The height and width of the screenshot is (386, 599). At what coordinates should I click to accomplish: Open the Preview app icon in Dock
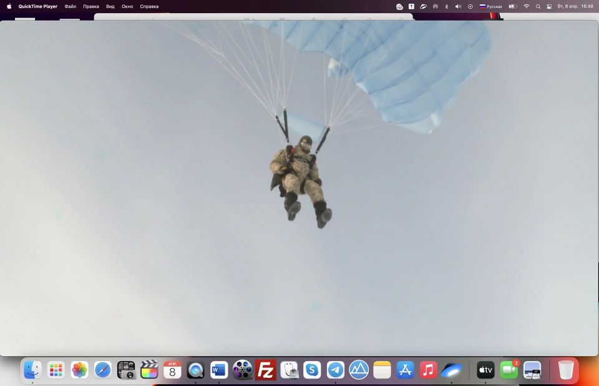coord(532,370)
